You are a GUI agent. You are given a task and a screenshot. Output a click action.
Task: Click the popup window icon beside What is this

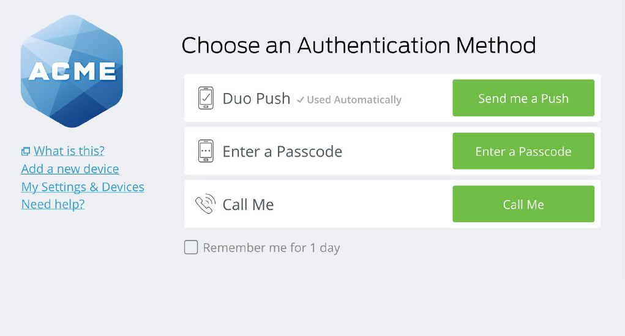pyautogui.click(x=26, y=151)
